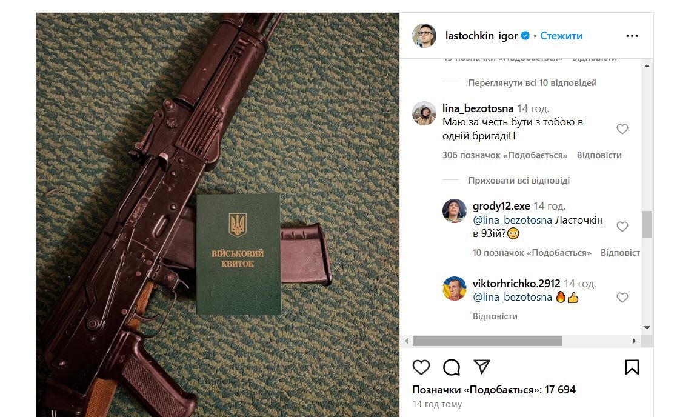Toggle the like heart on grody12.exe's comment
697x417 pixels.
(622, 226)
